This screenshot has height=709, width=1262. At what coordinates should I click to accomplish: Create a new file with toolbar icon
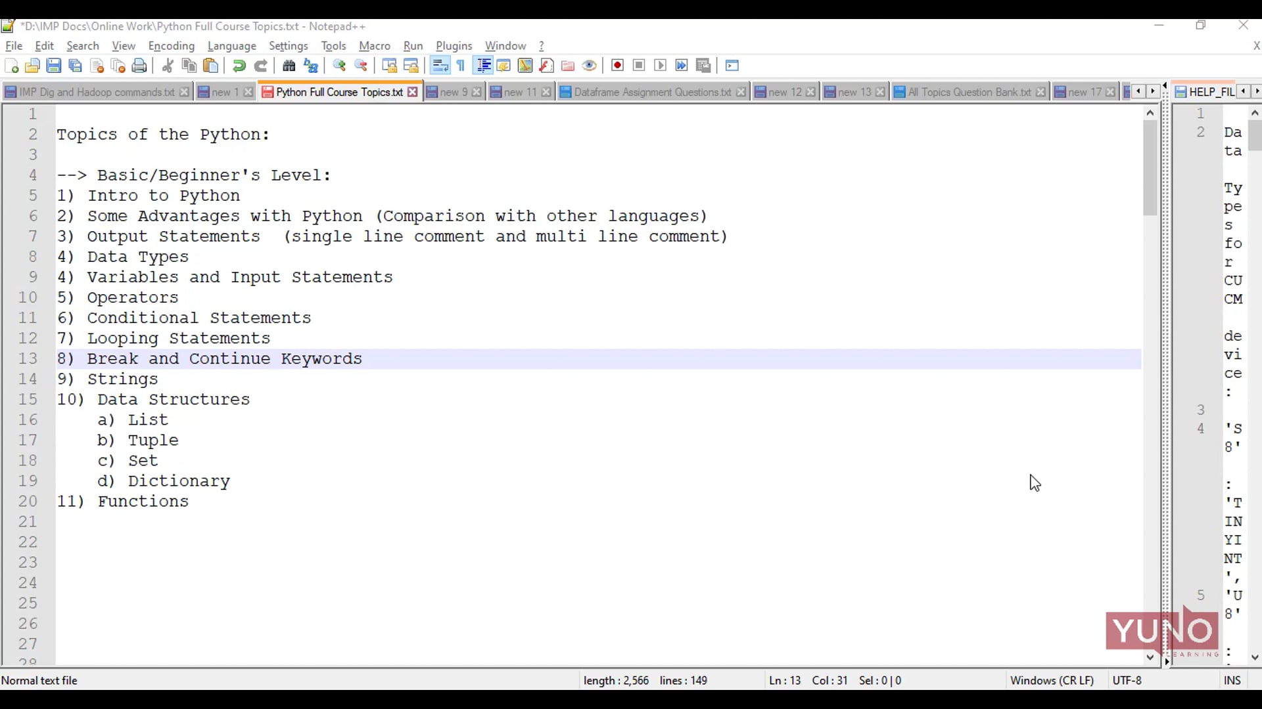[11, 66]
